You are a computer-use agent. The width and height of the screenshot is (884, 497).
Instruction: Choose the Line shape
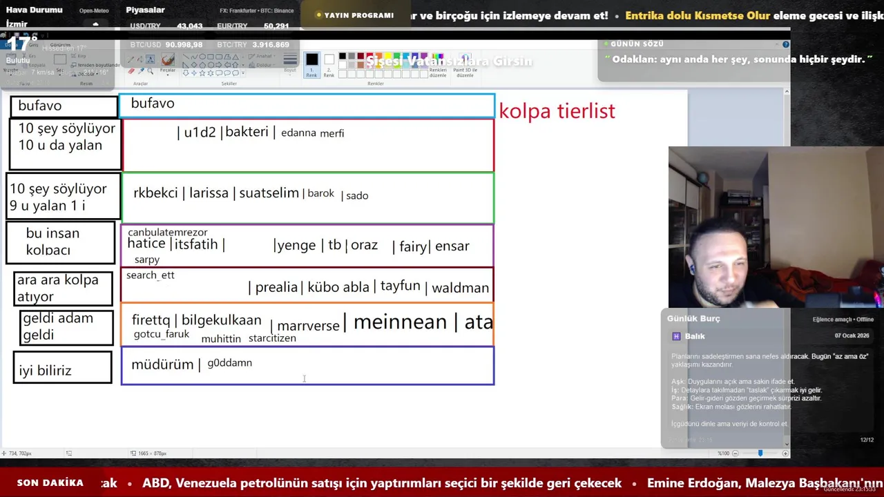tap(186, 57)
